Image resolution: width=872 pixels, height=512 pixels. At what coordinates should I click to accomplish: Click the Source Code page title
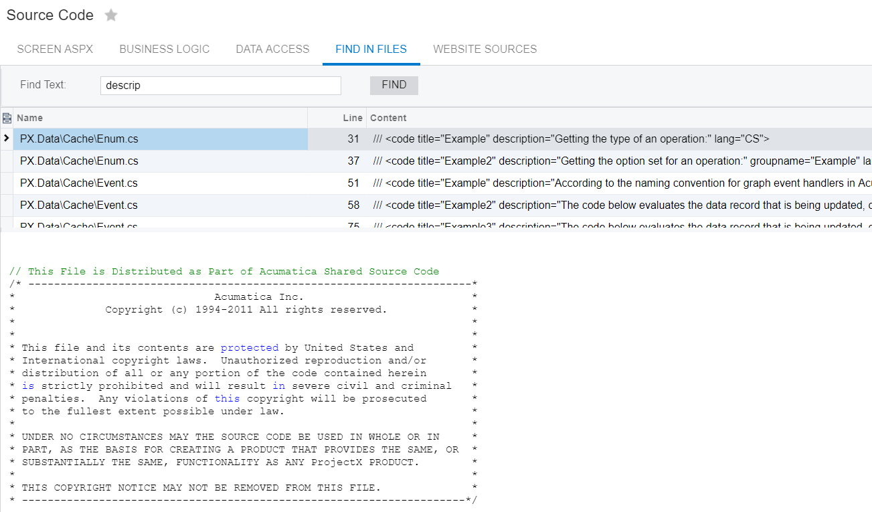(50, 15)
